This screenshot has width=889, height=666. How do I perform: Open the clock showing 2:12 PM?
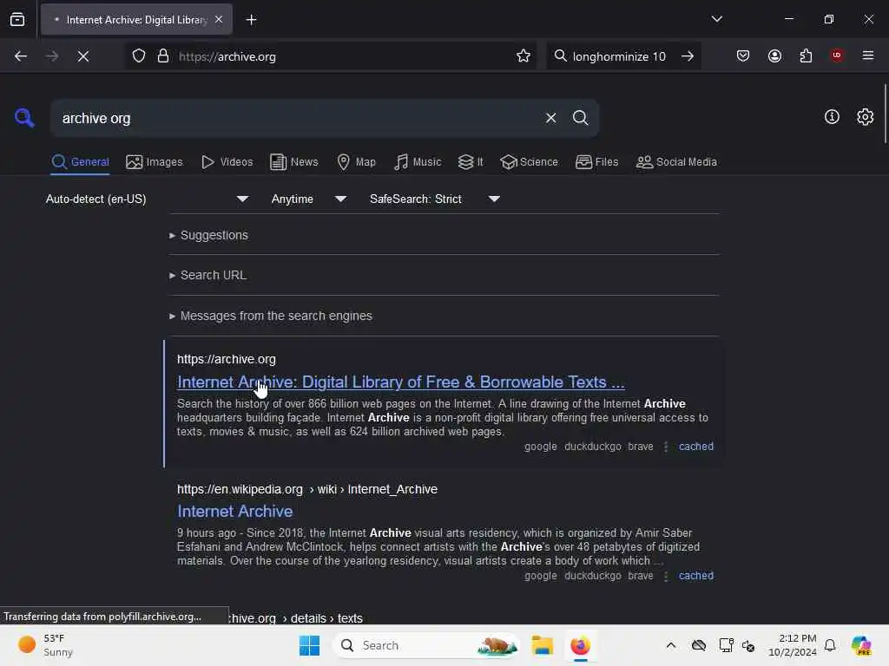click(792, 645)
